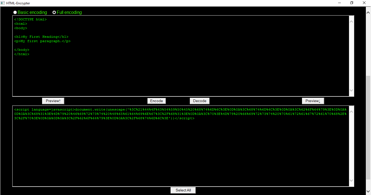Click the '<script language=javascript>' text
This screenshot has height=195, width=371.
(45, 110)
